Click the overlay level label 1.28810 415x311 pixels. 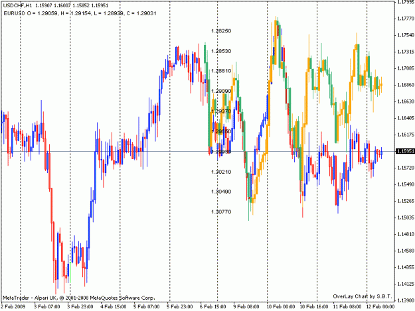click(x=221, y=71)
